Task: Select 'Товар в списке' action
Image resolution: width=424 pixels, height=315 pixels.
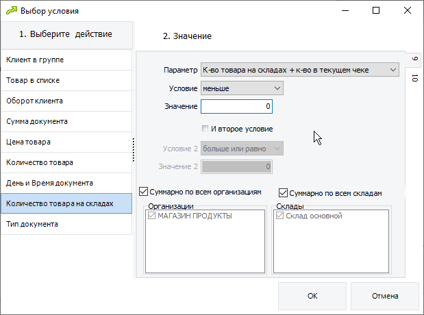Action: 66,80
